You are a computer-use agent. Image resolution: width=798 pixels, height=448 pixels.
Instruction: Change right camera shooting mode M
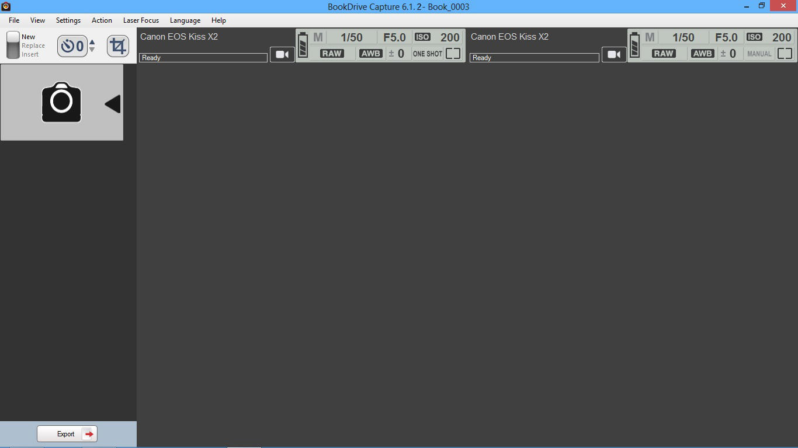point(650,37)
